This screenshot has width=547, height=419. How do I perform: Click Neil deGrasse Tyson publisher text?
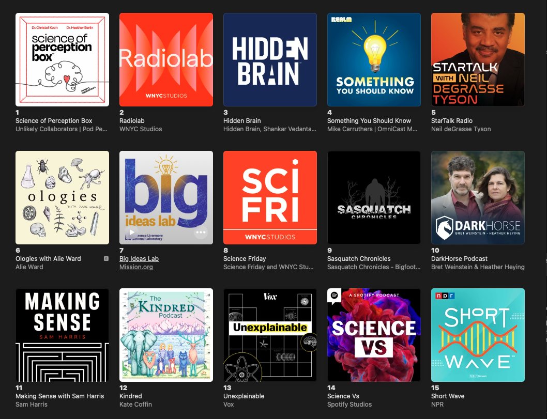[x=461, y=129]
